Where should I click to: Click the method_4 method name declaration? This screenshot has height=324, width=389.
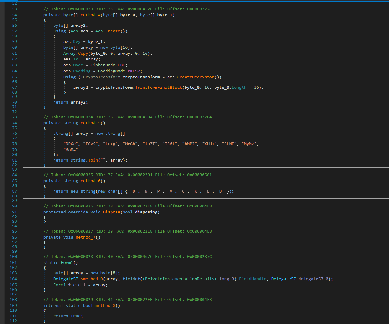coord(90,15)
